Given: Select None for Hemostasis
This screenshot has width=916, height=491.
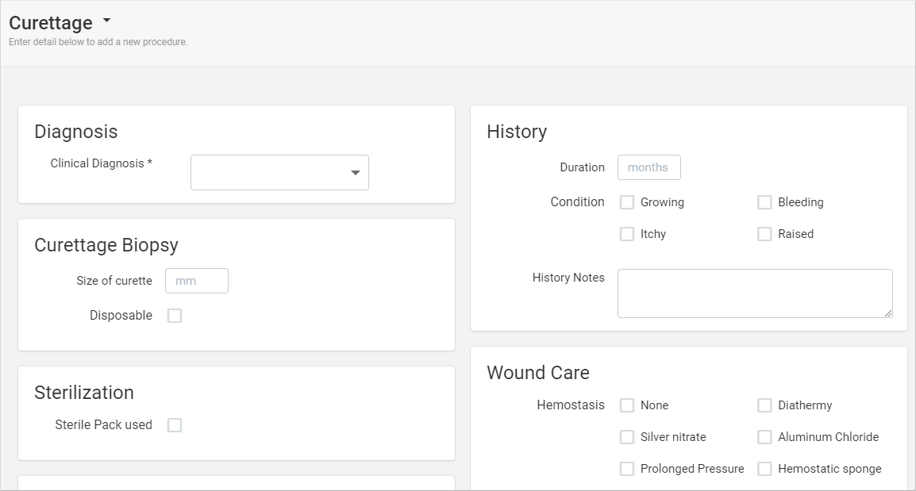Looking at the screenshot, I should (x=627, y=405).
